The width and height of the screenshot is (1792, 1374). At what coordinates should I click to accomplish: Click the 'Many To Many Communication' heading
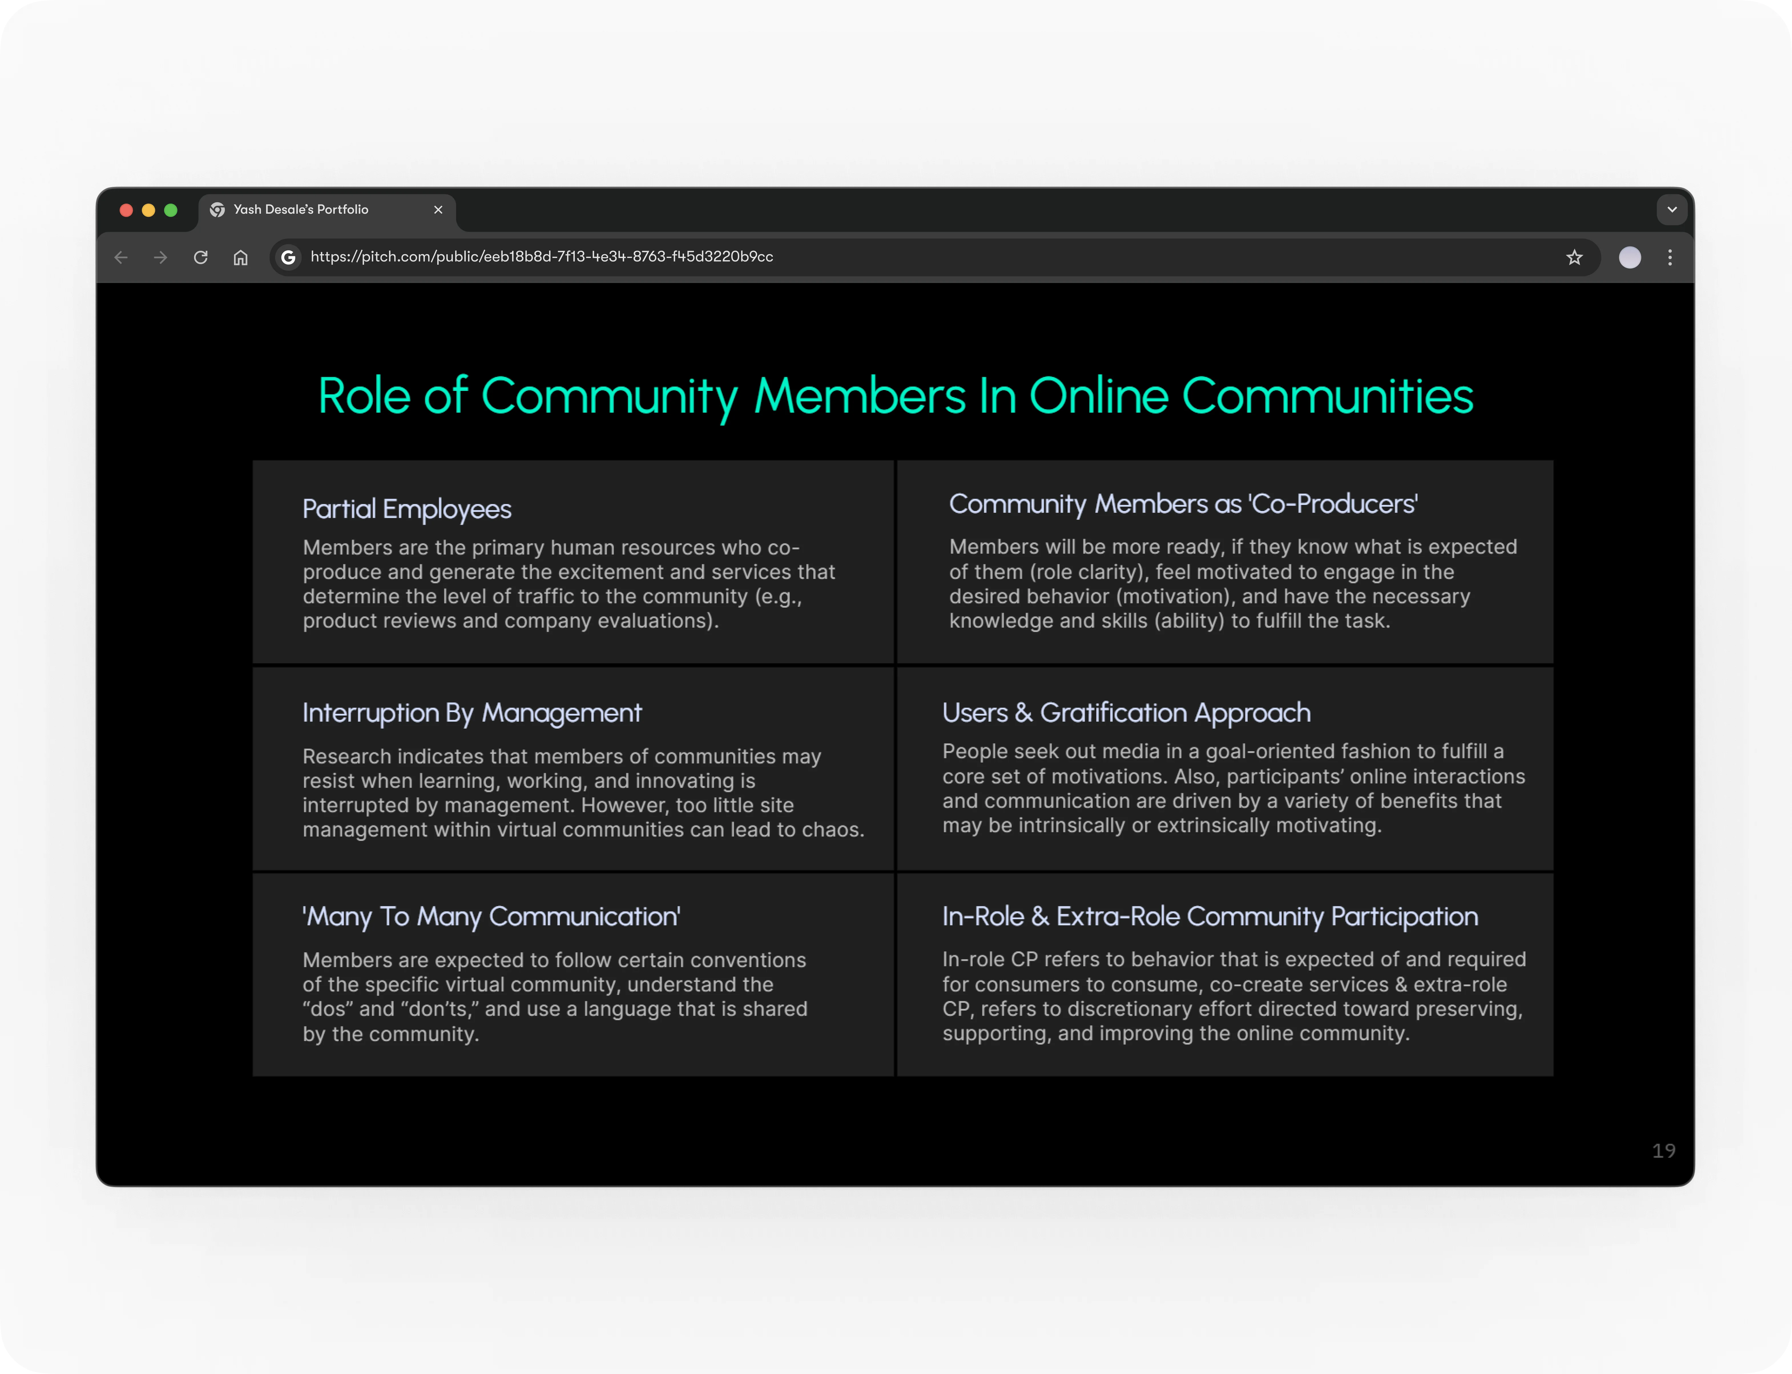click(491, 916)
